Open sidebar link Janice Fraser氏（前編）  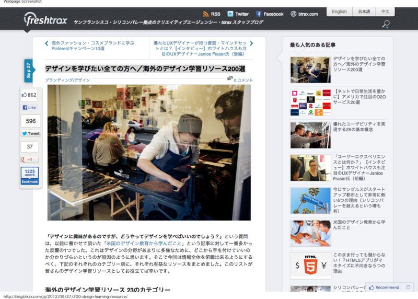point(359,167)
